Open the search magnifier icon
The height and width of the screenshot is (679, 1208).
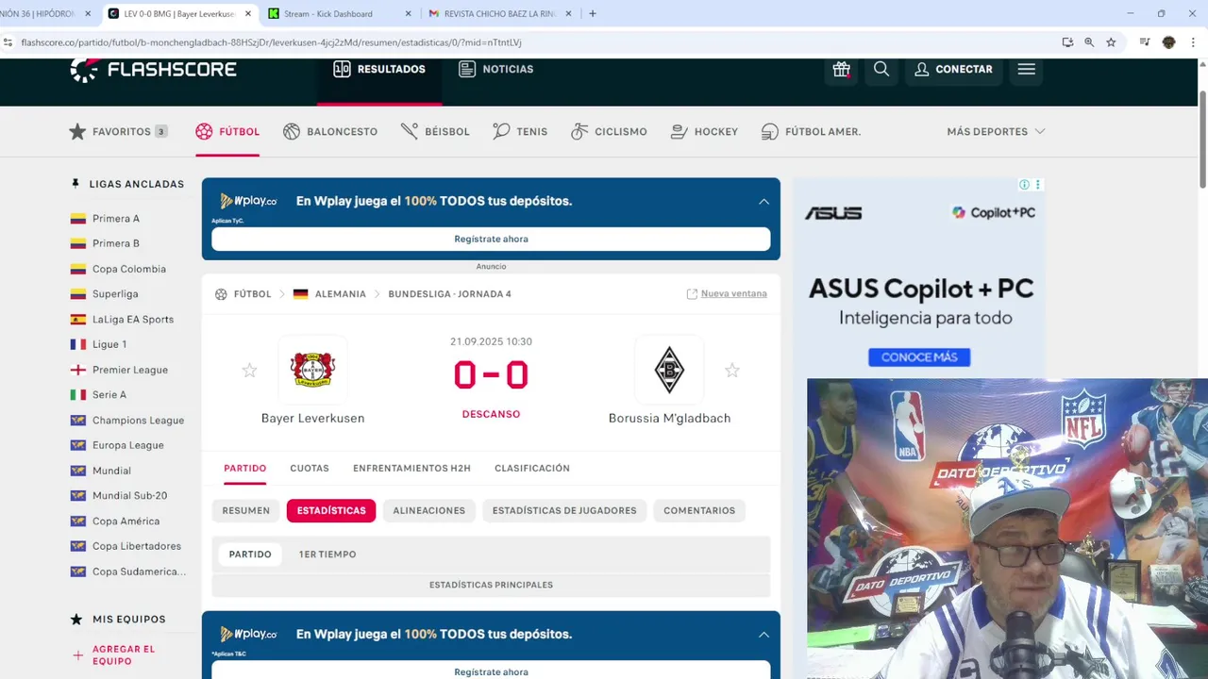[881, 69]
